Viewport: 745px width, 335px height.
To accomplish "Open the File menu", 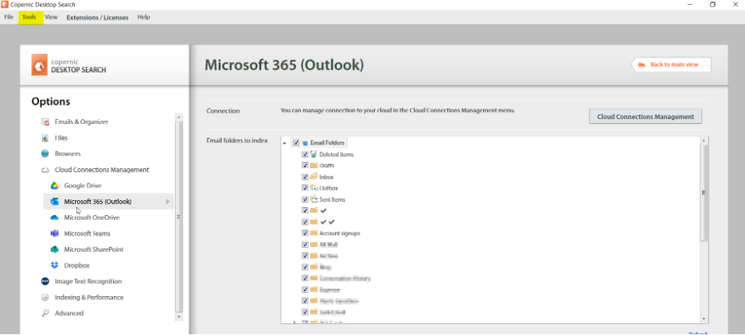I will coord(9,17).
